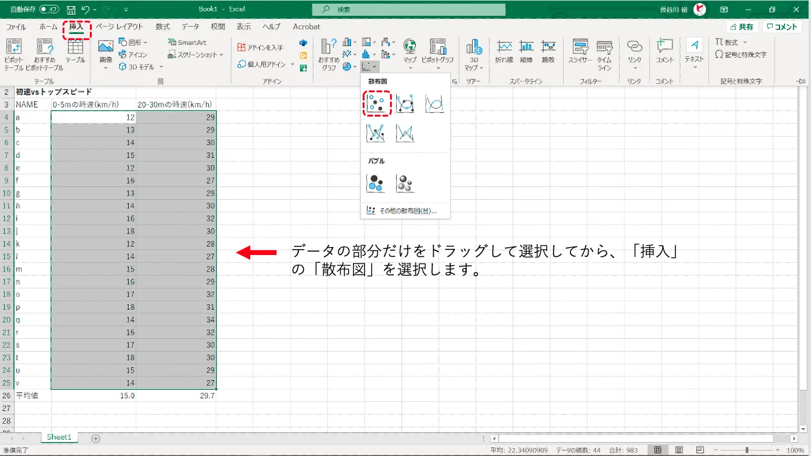Switch to the Home (ホーム) tab

[x=48, y=27]
